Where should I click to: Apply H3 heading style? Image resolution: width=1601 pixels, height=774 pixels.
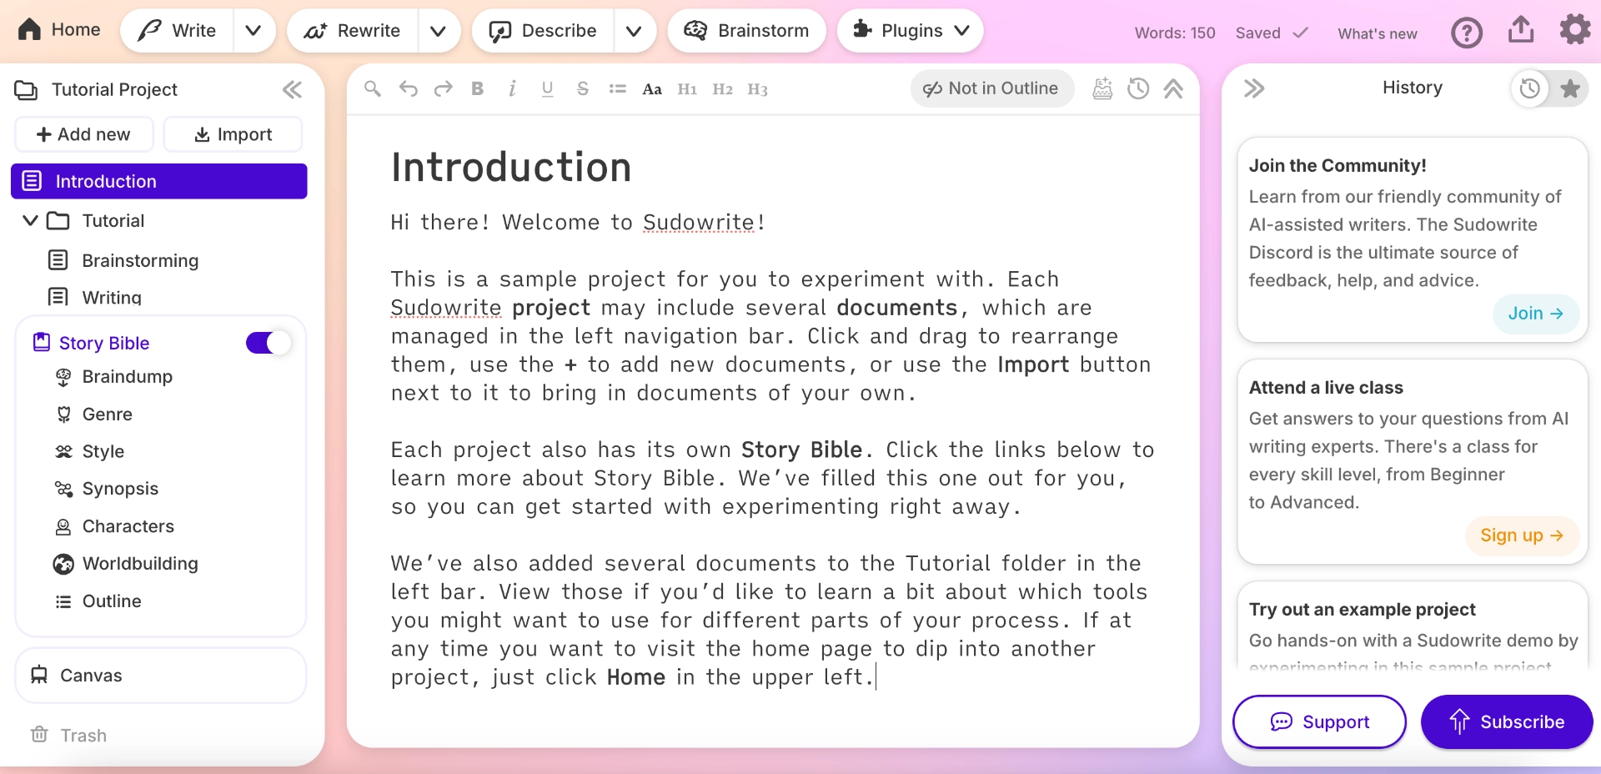[757, 89]
